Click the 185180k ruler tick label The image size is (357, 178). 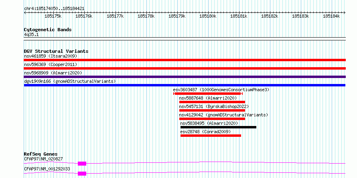(208, 16)
